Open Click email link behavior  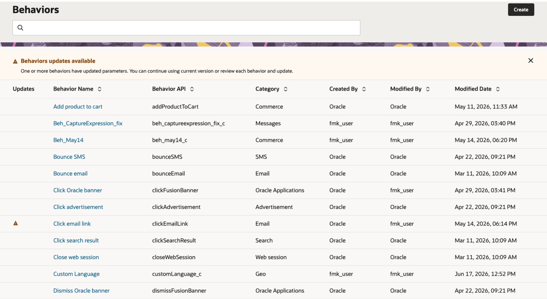pos(72,224)
